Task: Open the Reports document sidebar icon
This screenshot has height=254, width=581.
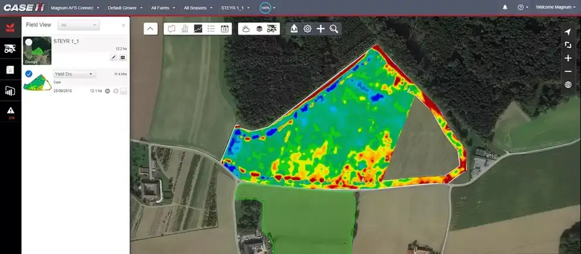Action: [10, 69]
